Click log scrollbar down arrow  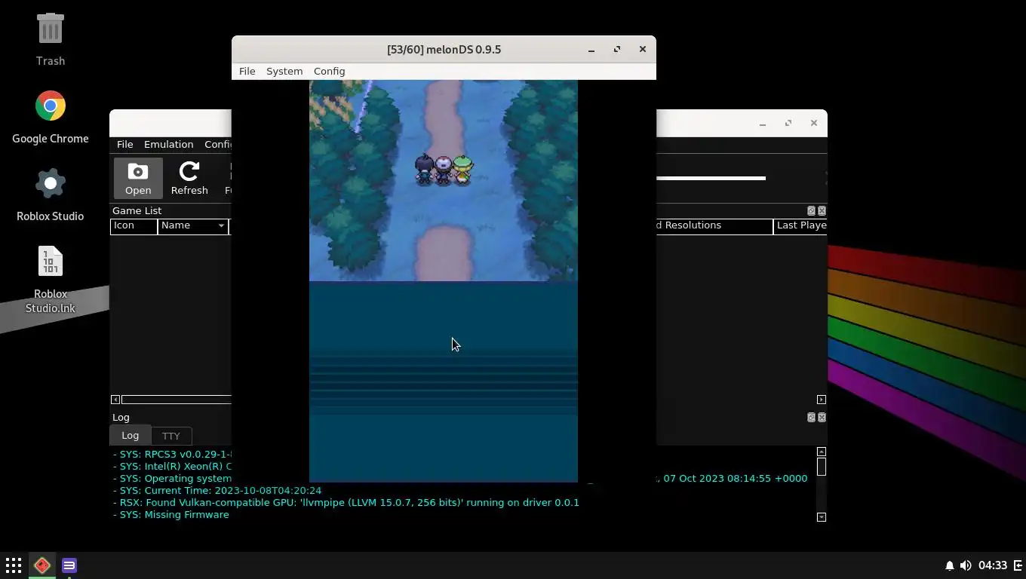(x=822, y=517)
